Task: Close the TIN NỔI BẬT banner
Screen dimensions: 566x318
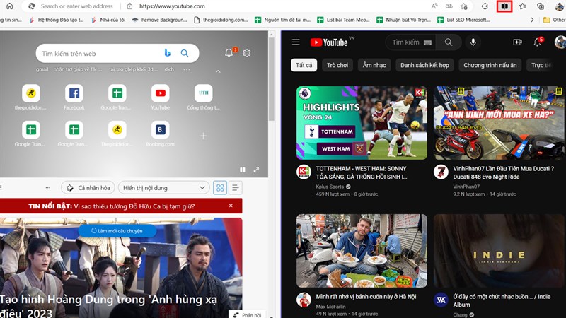Action: [x=231, y=206]
